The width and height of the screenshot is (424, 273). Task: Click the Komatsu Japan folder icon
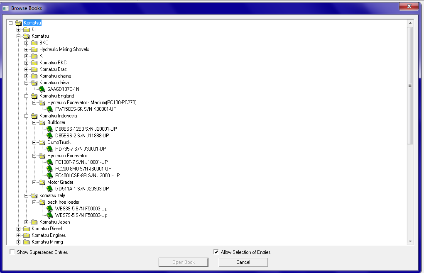[34, 222]
